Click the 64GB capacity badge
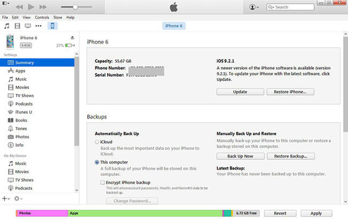Image resolution: width=348 pixels, height=222 pixels. (26, 46)
